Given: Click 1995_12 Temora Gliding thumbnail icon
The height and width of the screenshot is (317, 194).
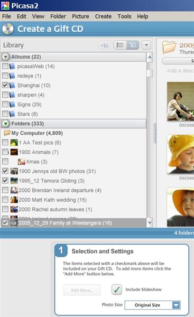Looking at the screenshot, I should pos(14,181).
